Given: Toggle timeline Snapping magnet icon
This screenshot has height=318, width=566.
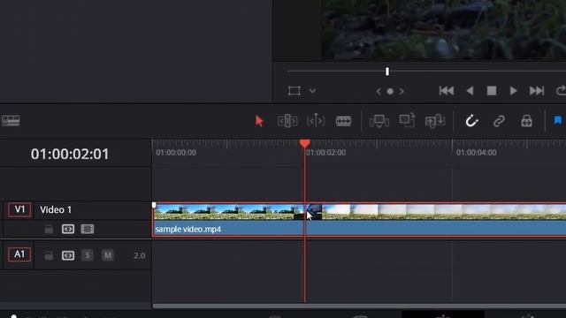Looking at the screenshot, I should pos(471,121).
